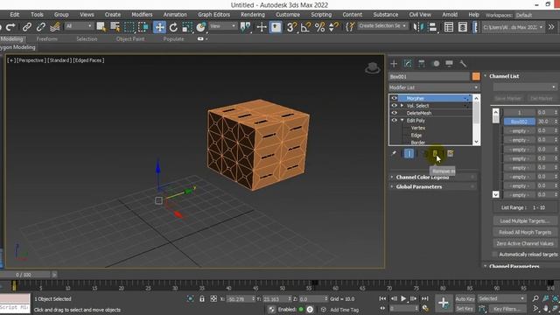Hide the Morpher modifier with its eye
This screenshot has width=560, height=315.
point(395,98)
